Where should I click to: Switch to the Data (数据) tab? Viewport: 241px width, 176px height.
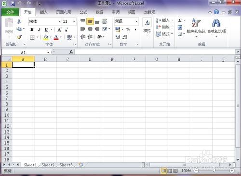(100, 12)
